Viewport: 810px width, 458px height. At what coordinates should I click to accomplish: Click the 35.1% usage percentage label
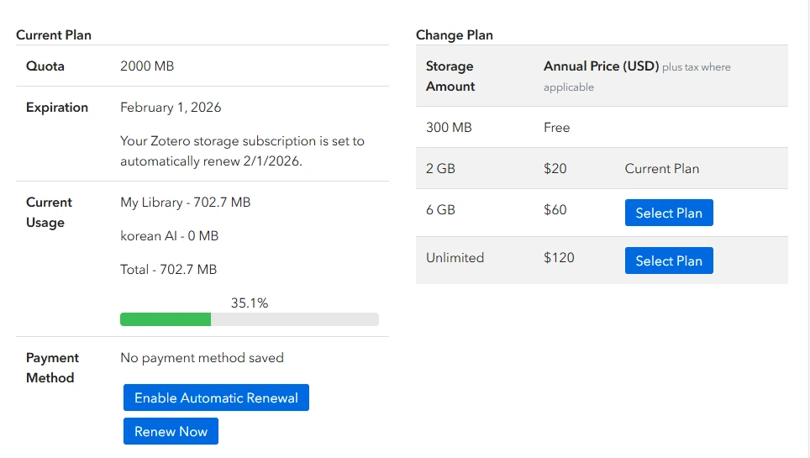point(249,303)
